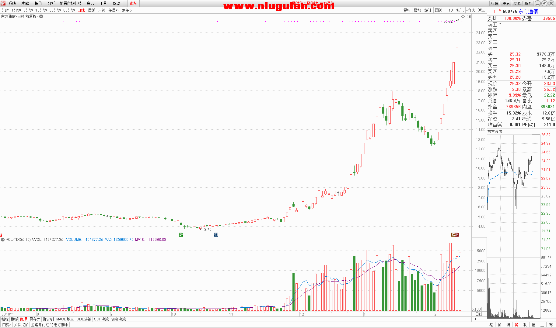Select the DDE决策 template
This screenshot has height=328, width=556.
point(84,319)
